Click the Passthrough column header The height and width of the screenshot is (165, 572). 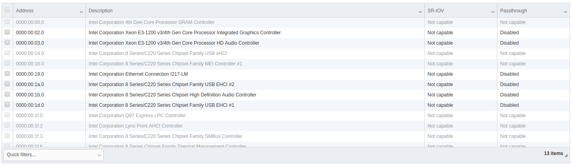point(513,11)
